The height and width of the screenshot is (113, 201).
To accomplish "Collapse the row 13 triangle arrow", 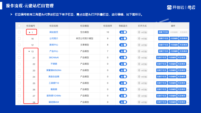I will pos(29,51).
